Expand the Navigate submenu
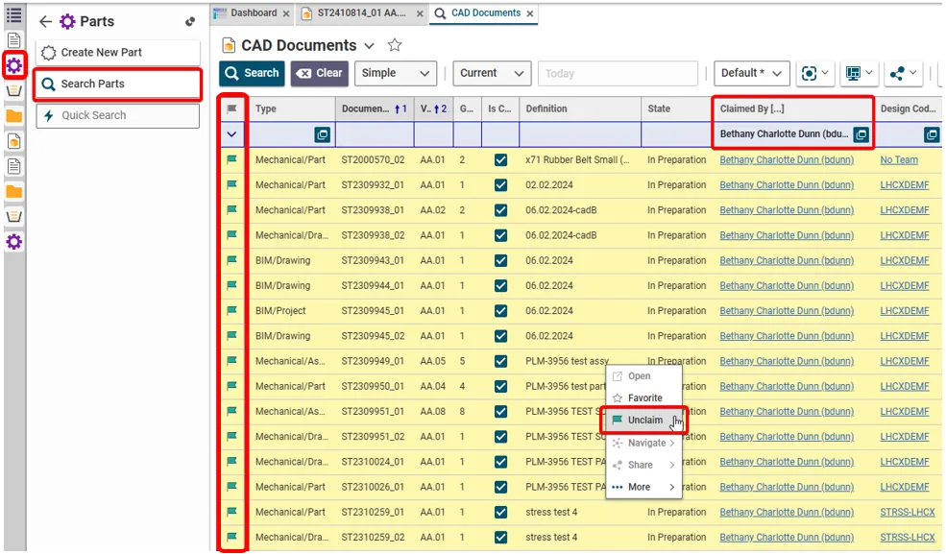 pos(643,443)
